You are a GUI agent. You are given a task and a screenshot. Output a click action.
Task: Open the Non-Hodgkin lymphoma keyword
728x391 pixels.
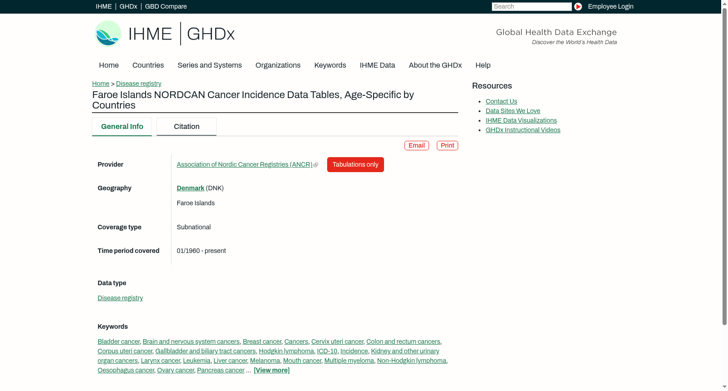coord(412,361)
